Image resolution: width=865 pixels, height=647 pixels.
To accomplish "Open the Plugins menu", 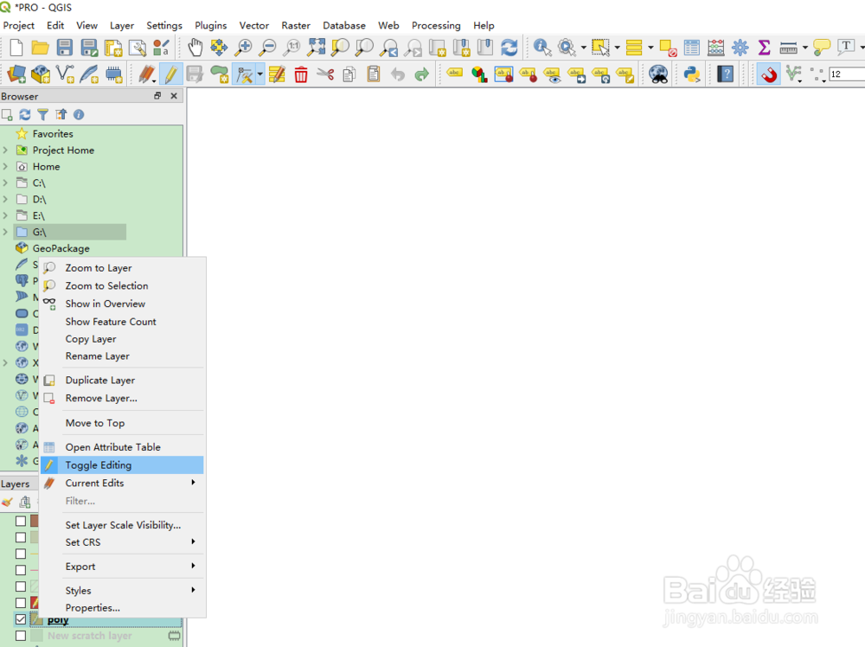I will coord(211,25).
